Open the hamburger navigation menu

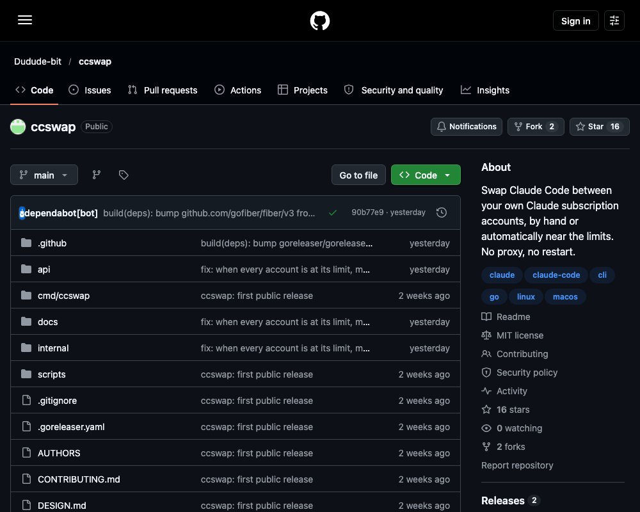(25, 20)
